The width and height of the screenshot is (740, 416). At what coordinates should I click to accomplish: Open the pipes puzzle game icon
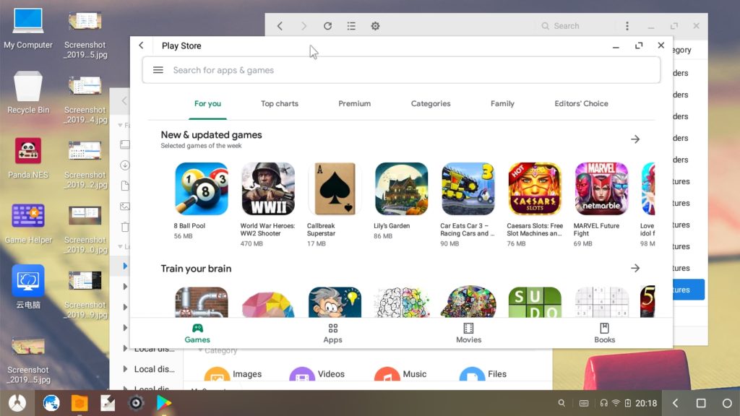[x=202, y=303]
